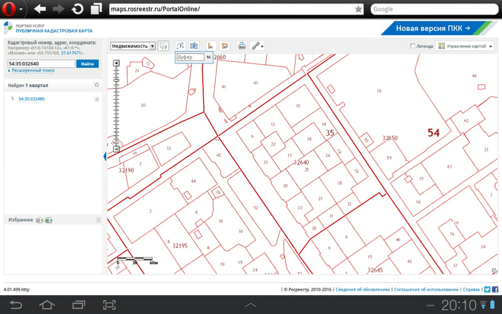This screenshot has width=502, height=314.
Task: Open the browser tabs overview icon
Action: pyautogui.click(x=96, y=9)
